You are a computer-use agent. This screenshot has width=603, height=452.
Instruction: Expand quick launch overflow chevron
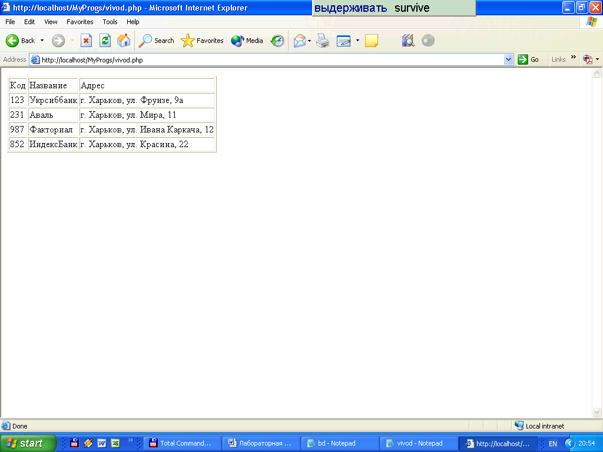(131, 440)
